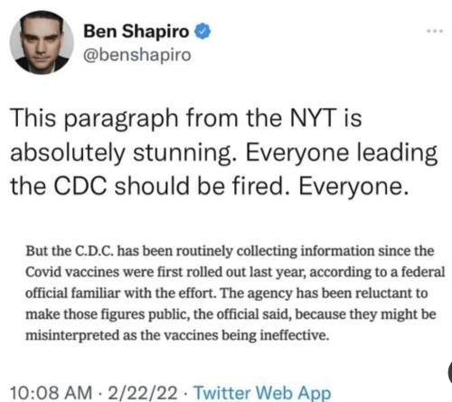Click the line starting Covid vaccines were first

[235, 272]
